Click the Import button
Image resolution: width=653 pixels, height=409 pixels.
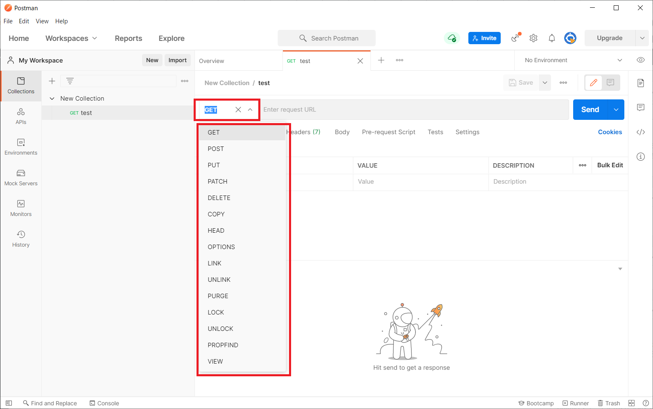[178, 60]
